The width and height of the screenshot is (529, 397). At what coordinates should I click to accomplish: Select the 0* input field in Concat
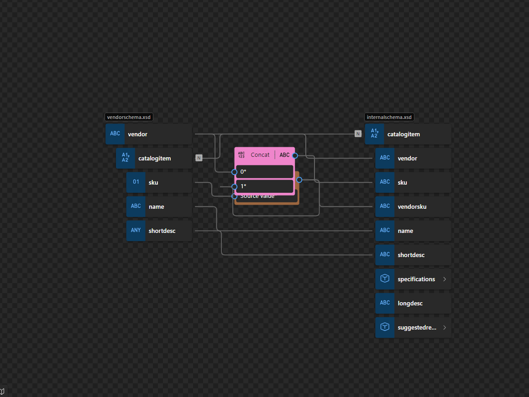(265, 172)
